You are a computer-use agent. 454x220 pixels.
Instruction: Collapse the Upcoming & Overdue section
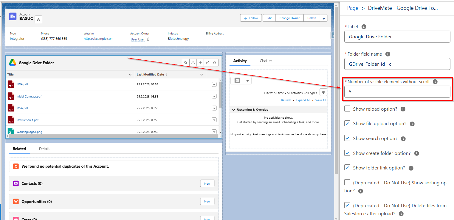click(234, 109)
